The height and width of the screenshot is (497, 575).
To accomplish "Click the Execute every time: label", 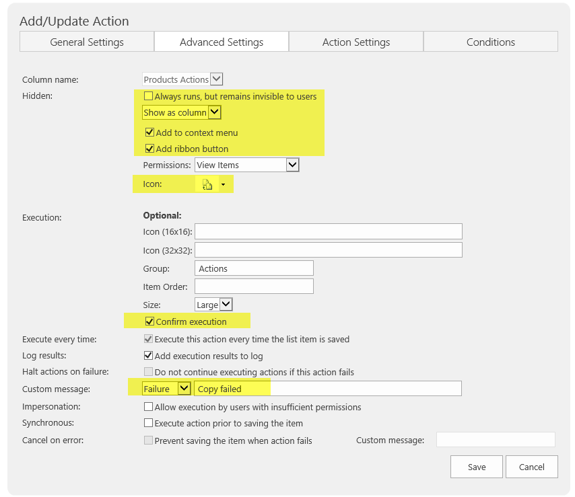I will [x=59, y=339].
